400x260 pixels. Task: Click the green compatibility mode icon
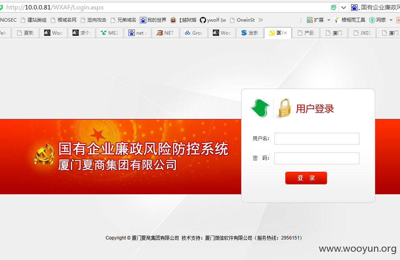[x=333, y=7]
